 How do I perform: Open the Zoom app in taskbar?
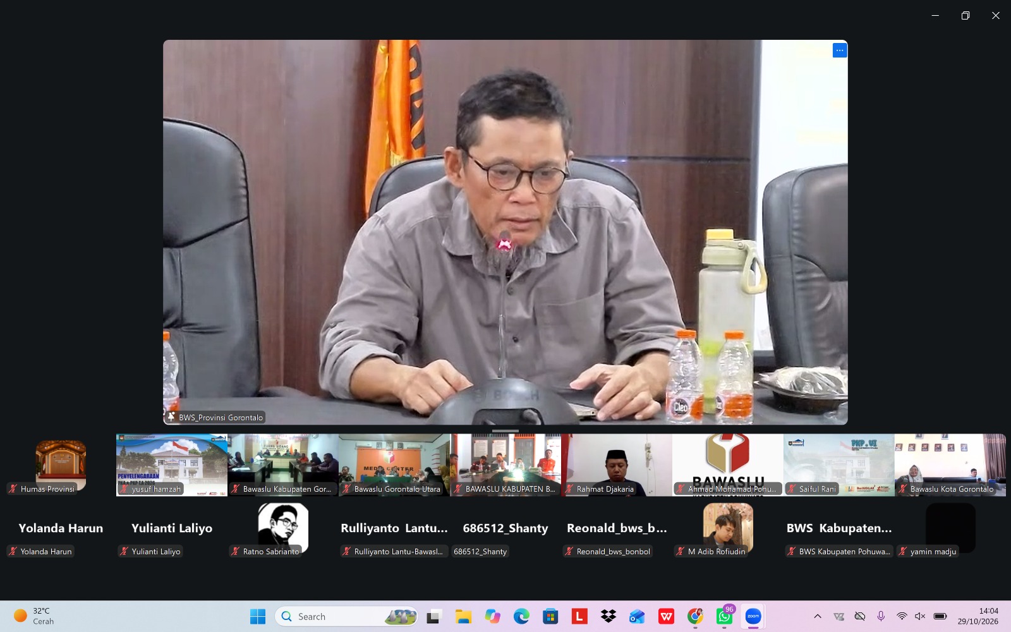click(x=753, y=616)
